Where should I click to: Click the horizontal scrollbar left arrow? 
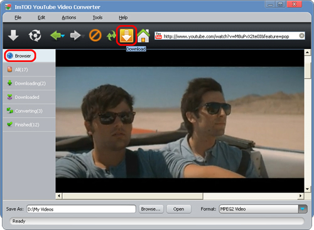pos(59,196)
